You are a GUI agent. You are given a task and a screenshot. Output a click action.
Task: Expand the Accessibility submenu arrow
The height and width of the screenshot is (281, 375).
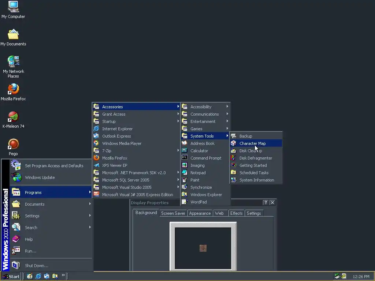point(227,106)
